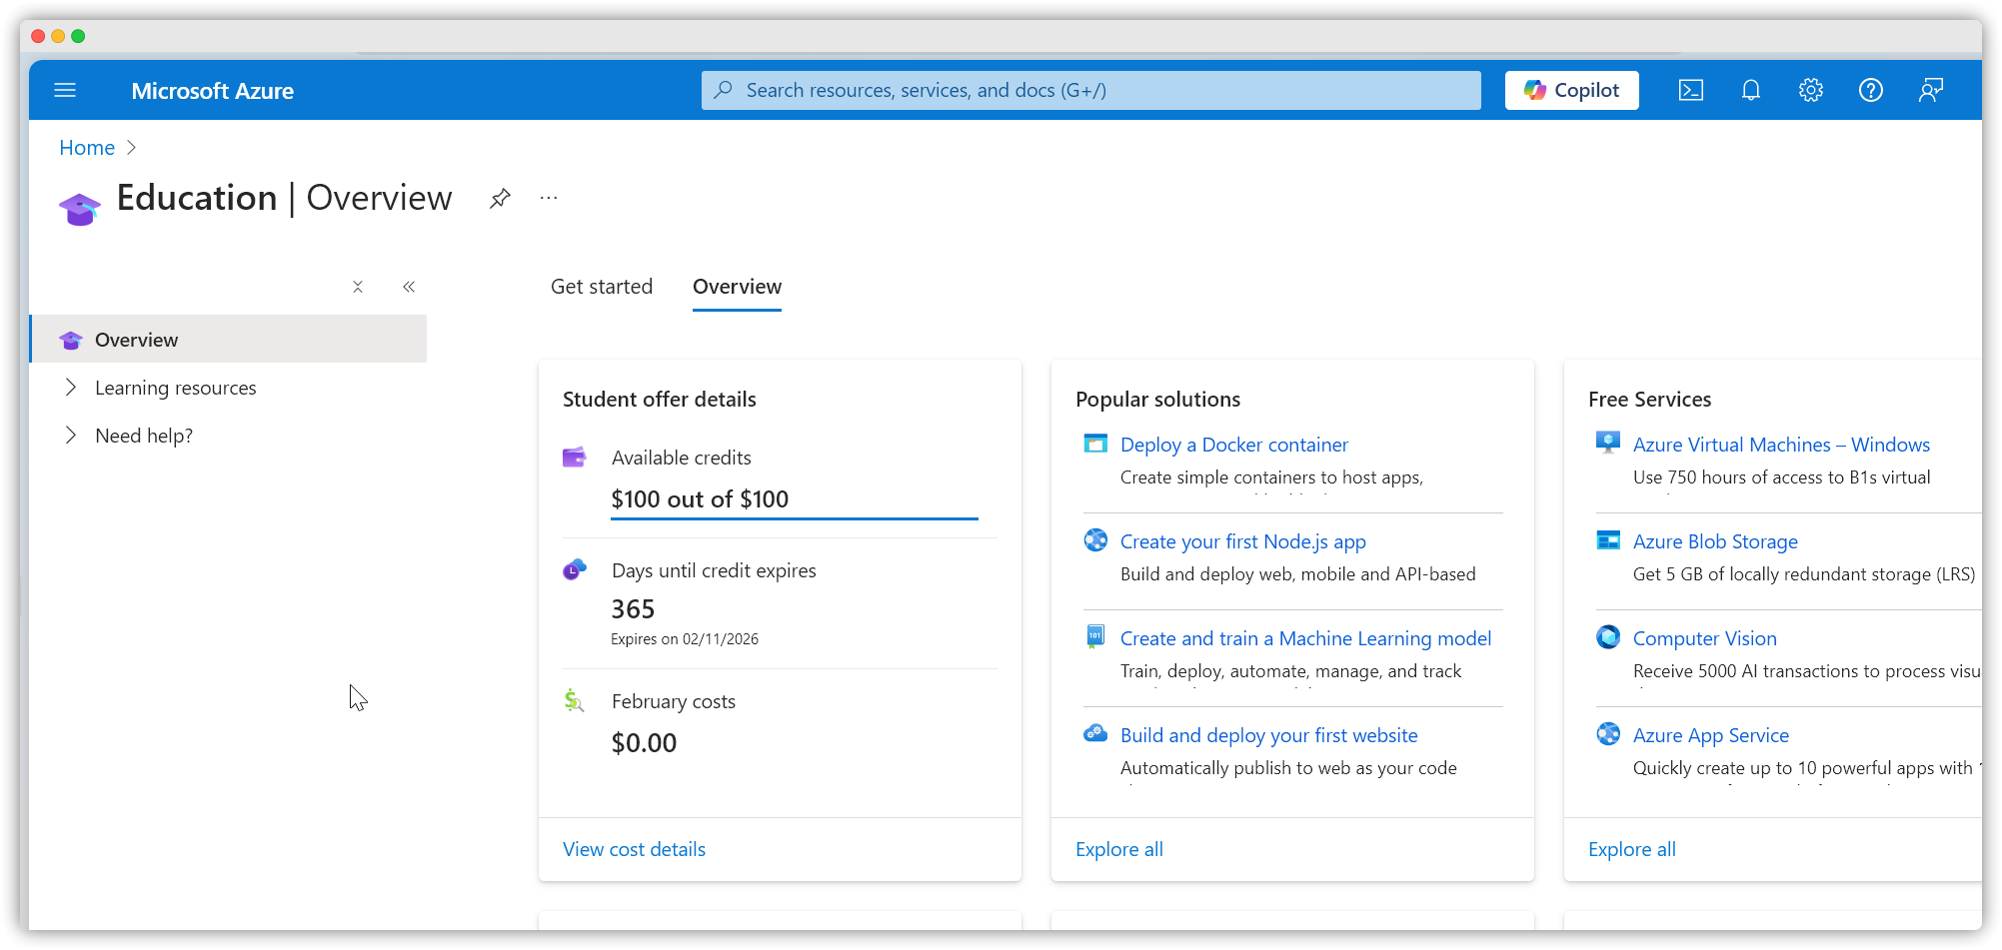The image size is (2002, 950).
Task: Open the more options ellipsis beside Overview
Action: click(x=549, y=198)
